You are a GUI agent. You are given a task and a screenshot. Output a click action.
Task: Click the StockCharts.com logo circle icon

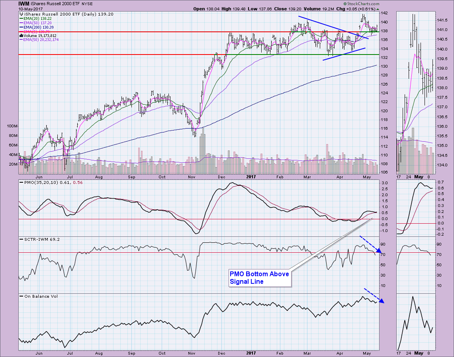click(345, 4)
